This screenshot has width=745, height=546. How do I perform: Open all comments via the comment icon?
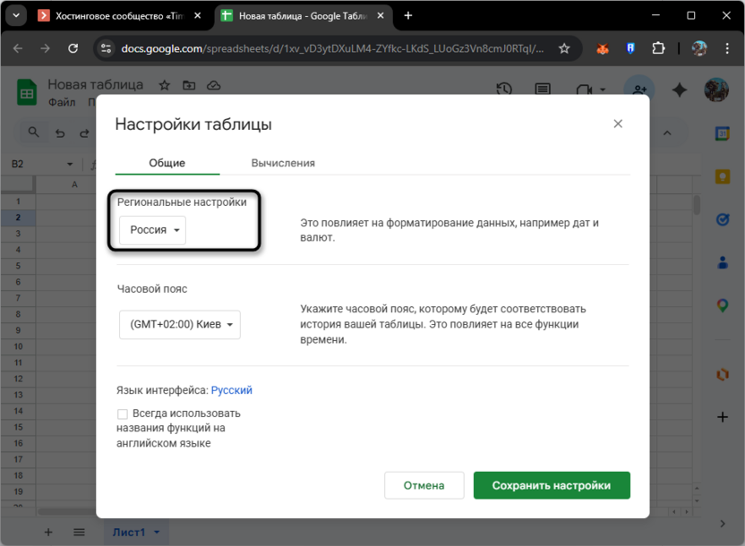[x=544, y=90]
